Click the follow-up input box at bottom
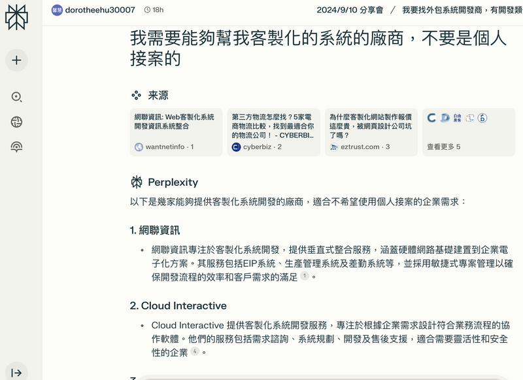Screen dimensions: 523x380 coord(320,377)
